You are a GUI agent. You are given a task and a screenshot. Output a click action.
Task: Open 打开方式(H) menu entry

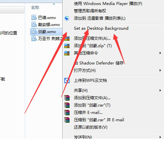click(x=85, y=70)
